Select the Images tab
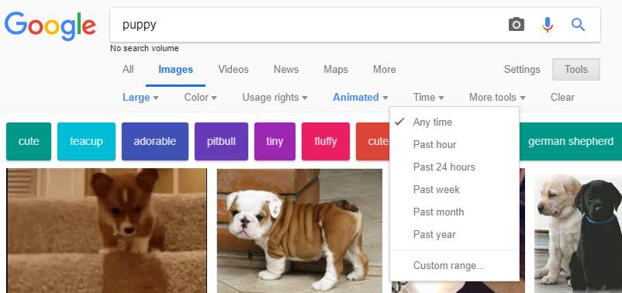Viewport: 622px width, 293px height. click(x=175, y=70)
